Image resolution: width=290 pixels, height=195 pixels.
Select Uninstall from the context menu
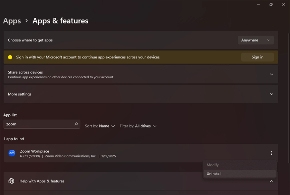pyautogui.click(x=214, y=174)
